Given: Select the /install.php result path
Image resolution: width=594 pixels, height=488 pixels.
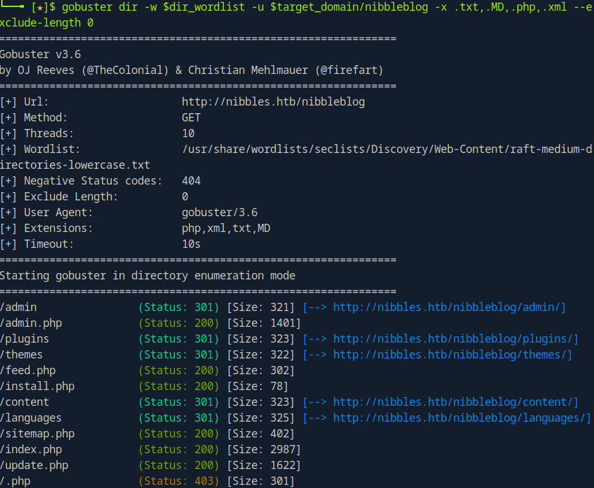Looking at the screenshot, I should [x=37, y=386].
